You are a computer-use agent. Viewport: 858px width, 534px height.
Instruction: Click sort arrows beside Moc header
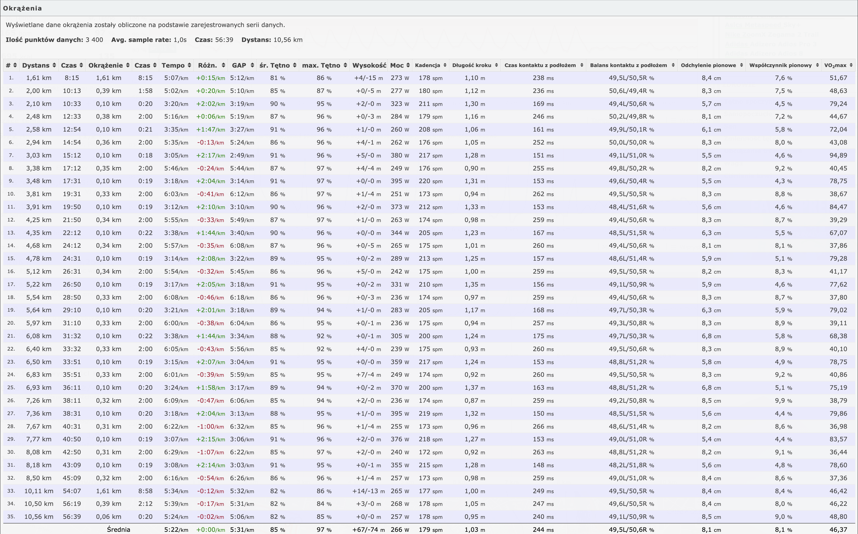point(408,65)
